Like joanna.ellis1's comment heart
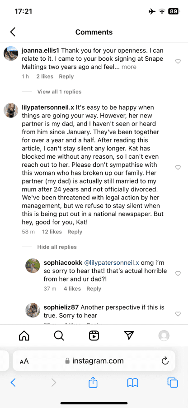This screenshot has height=408, width=188. 178,61
